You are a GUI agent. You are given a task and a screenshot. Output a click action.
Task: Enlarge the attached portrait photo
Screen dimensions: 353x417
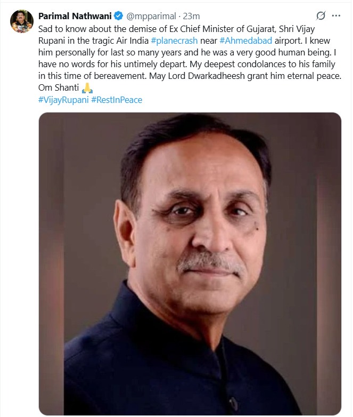point(190,263)
